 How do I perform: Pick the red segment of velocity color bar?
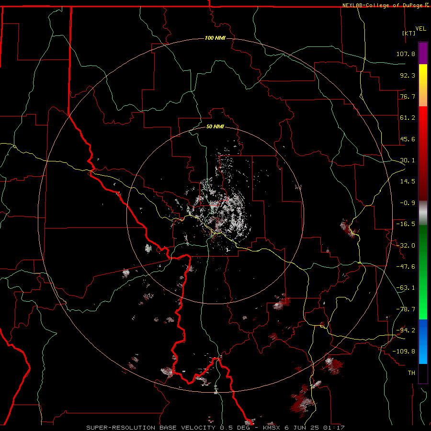coord(423,153)
